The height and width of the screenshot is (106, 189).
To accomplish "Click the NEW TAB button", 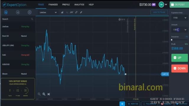I will coord(133,104).
